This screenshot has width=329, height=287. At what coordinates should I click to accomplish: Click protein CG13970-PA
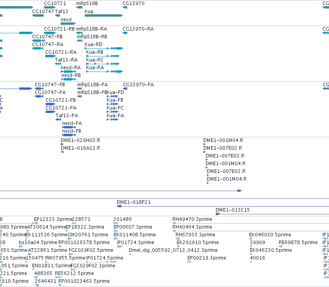tap(125, 89)
